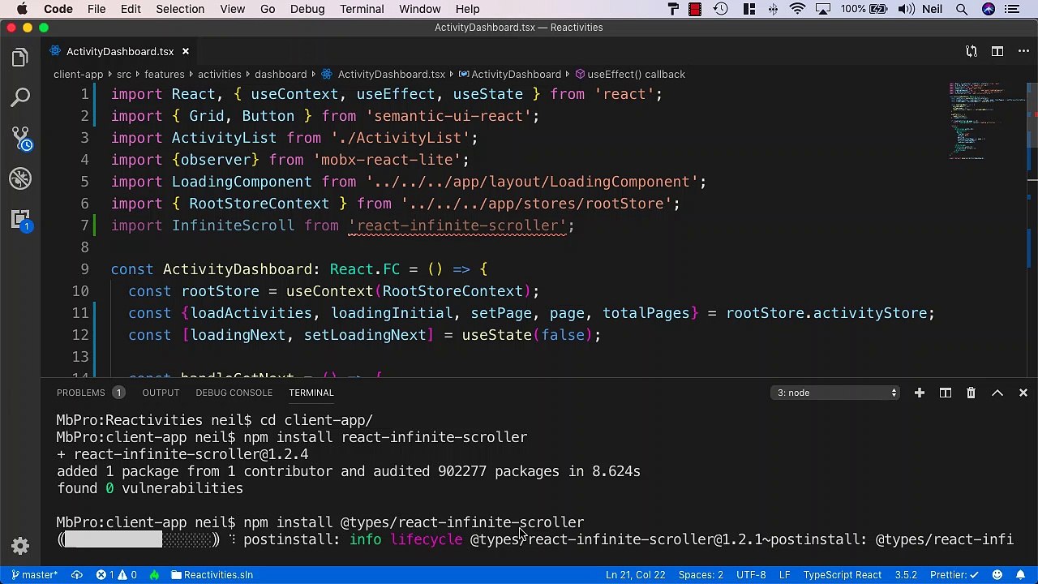Screen dimensions: 1038x584
Task: Open the Terminal menu in menu bar
Action: 362,9
